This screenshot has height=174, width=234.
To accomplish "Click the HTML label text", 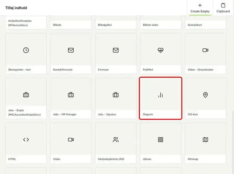I will point(12,159).
